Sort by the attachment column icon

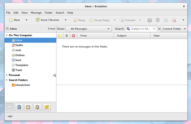point(67,36)
